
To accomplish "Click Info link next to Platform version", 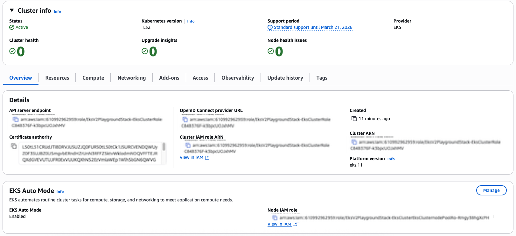I will pyautogui.click(x=391, y=159).
